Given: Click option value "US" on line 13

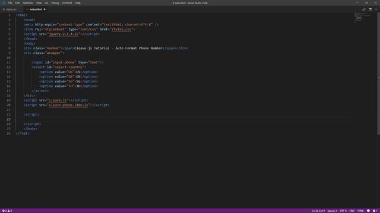Looking at the screenshot, I should [x=70, y=72].
